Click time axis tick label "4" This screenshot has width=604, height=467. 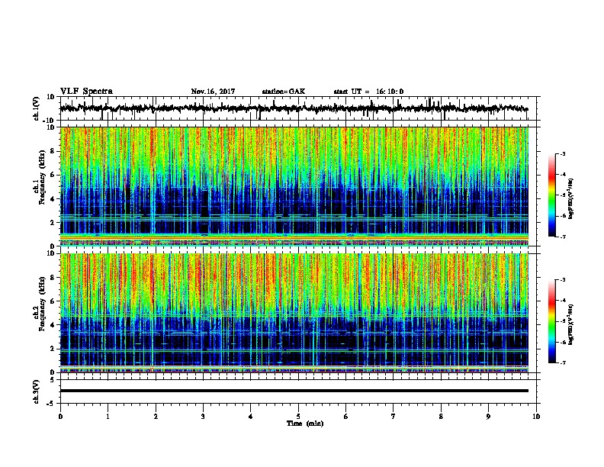pyautogui.click(x=251, y=417)
